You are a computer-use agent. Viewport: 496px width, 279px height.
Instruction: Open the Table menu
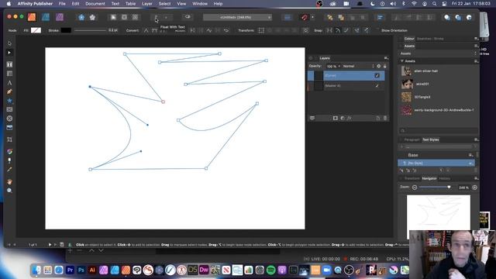pyautogui.click(x=130, y=4)
